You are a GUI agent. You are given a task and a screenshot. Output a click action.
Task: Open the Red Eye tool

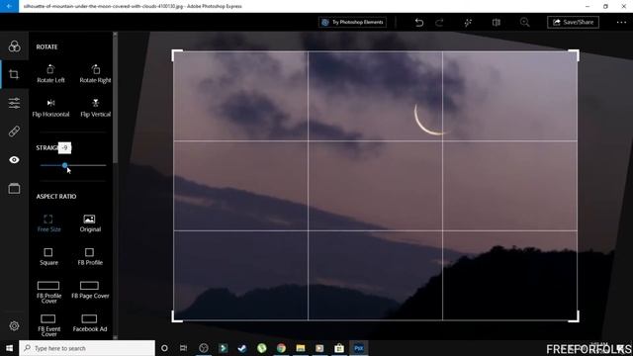click(14, 160)
